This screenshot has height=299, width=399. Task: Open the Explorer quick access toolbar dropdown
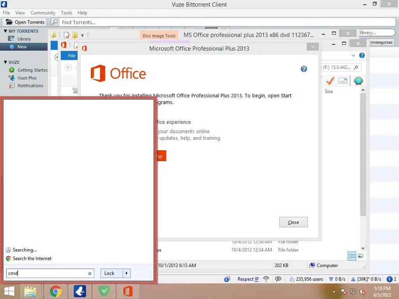83,35
